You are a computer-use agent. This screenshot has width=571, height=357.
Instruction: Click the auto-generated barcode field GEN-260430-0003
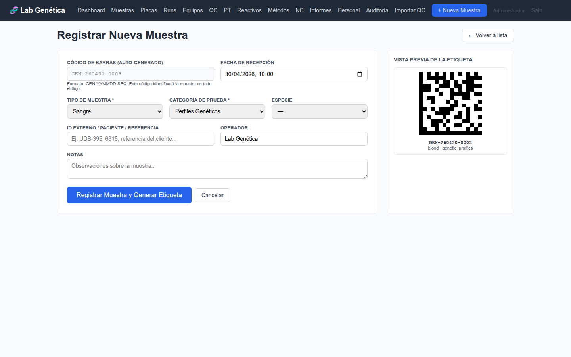point(140,74)
